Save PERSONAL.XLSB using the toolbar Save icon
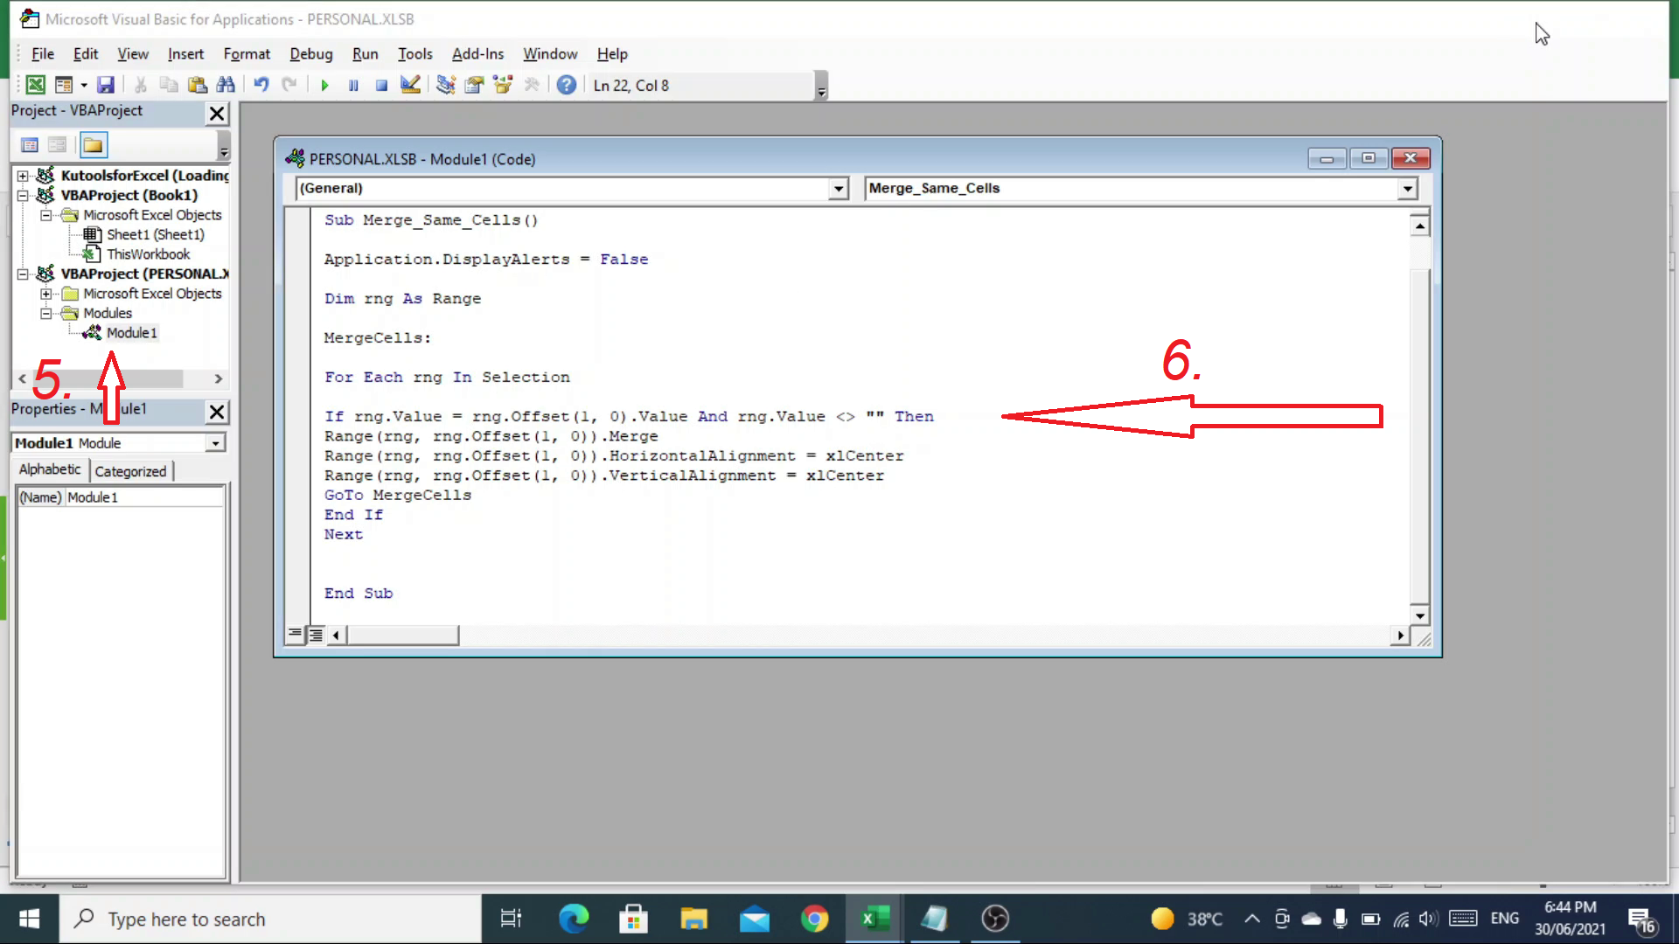The image size is (1679, 944). 106,85
